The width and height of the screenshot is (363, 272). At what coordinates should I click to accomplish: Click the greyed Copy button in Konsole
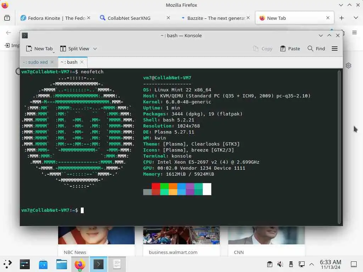tap(263, 49)
